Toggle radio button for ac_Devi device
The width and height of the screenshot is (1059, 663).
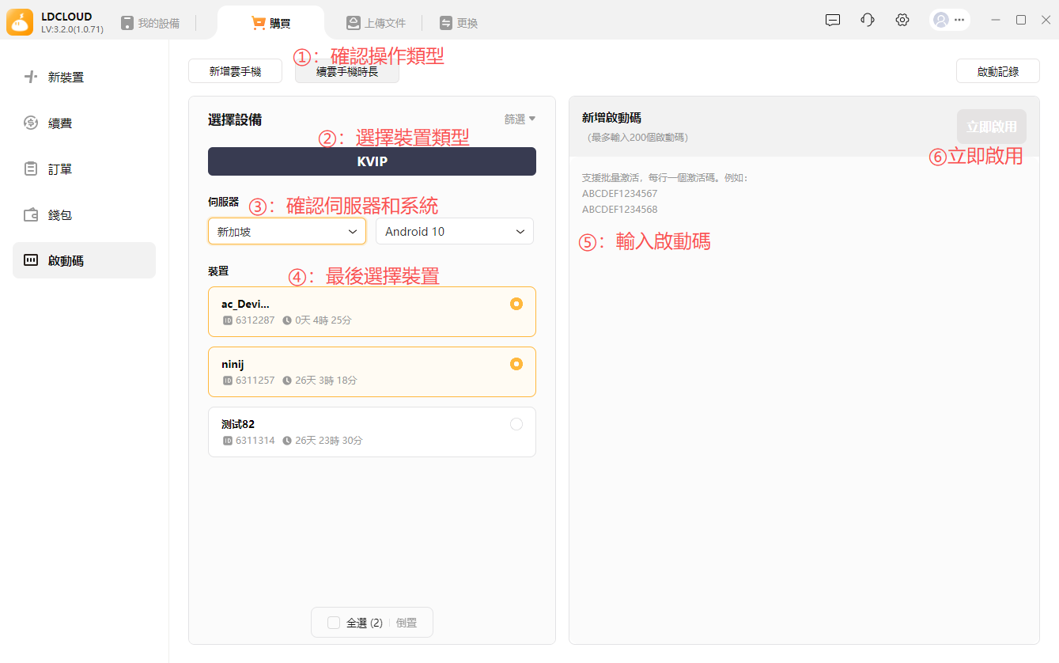(516, 304)
